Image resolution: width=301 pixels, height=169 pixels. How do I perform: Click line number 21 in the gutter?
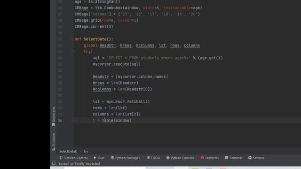click(60, 39)
